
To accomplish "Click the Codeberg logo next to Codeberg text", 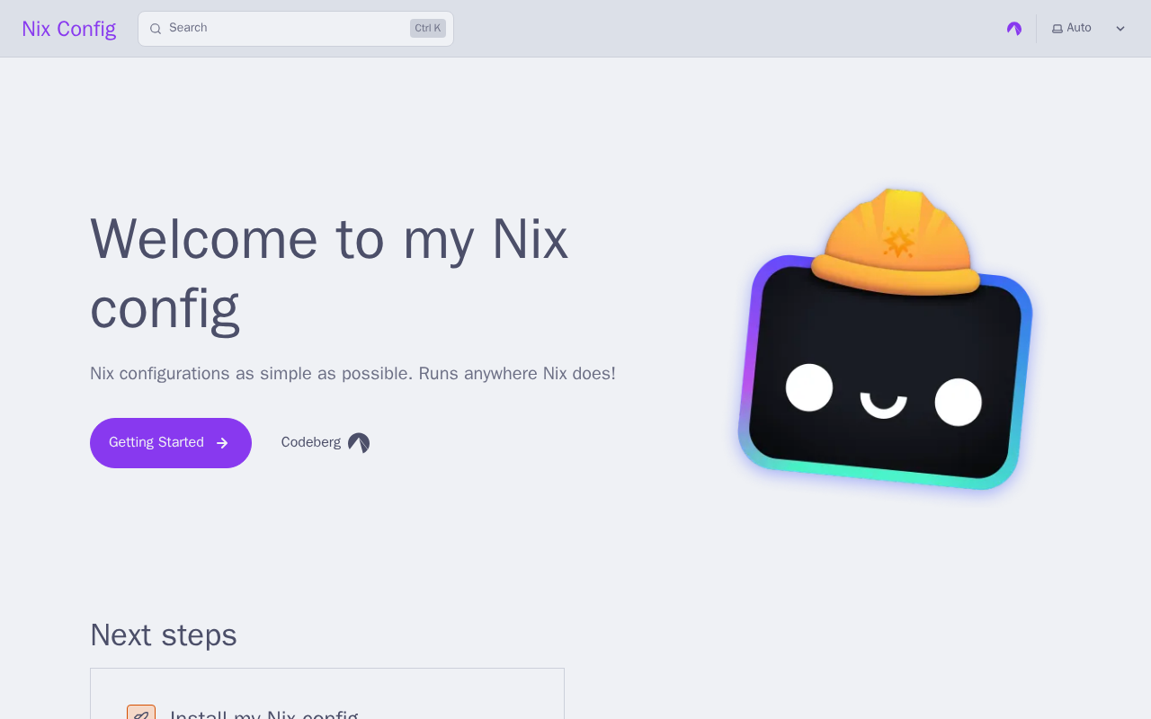I will pyautogui.click(x=359, y=443).
